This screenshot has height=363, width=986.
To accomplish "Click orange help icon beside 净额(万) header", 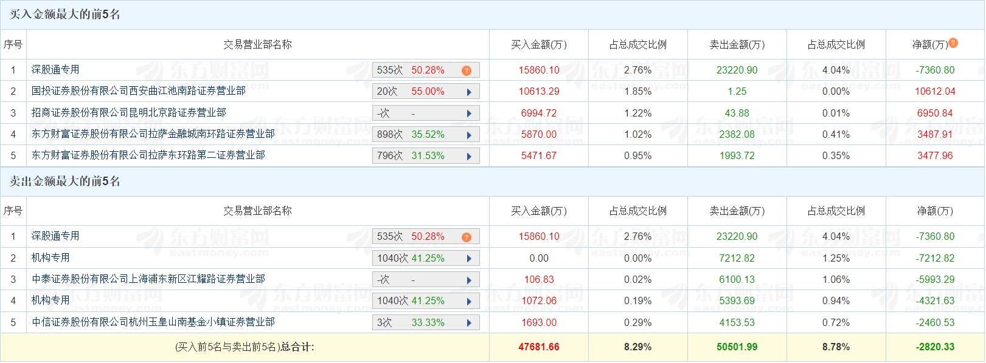I will tap(953, 43).
